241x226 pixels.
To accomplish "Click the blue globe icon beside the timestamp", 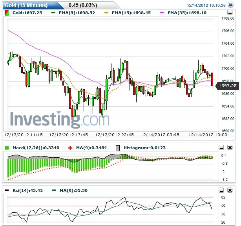I will pos(230,5).
